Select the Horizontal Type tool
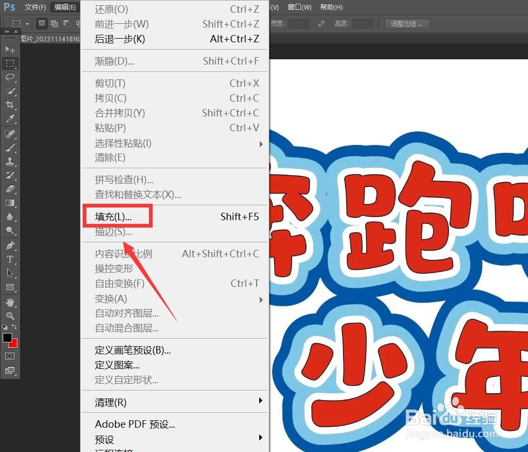 (x=10, y=259)
